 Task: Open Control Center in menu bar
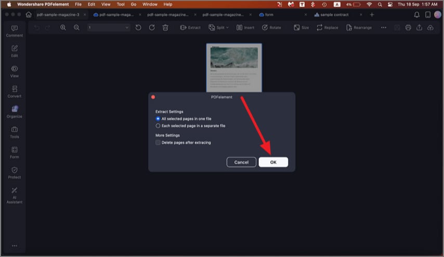[x=390, y=4]
